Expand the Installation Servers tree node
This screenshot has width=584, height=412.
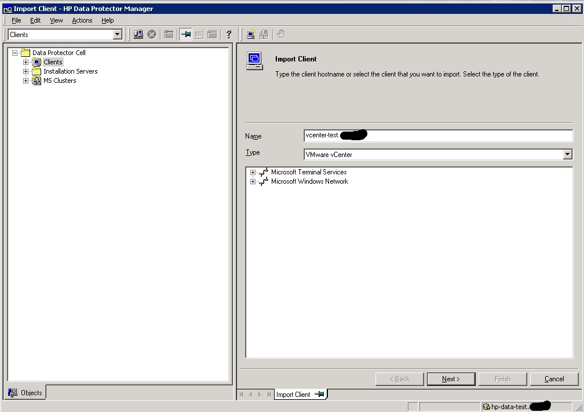[x=25, y=71]
